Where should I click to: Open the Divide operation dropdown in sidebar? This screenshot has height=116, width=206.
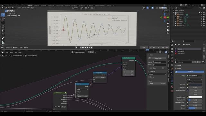[x=157, y=74]
